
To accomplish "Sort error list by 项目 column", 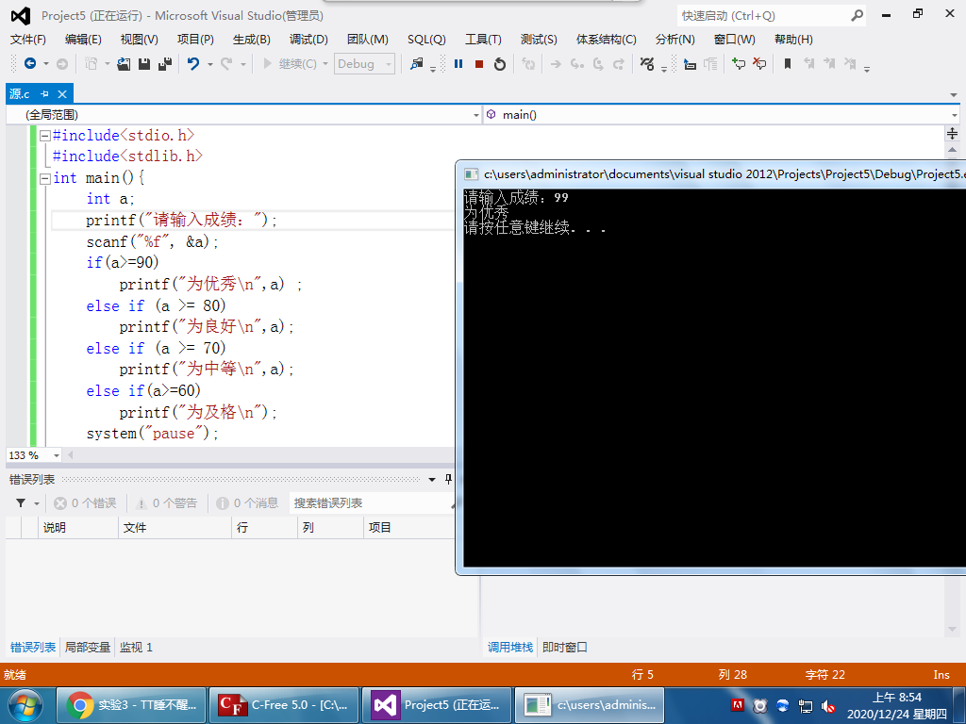I will pyautogui.click(x=409, y=528).
